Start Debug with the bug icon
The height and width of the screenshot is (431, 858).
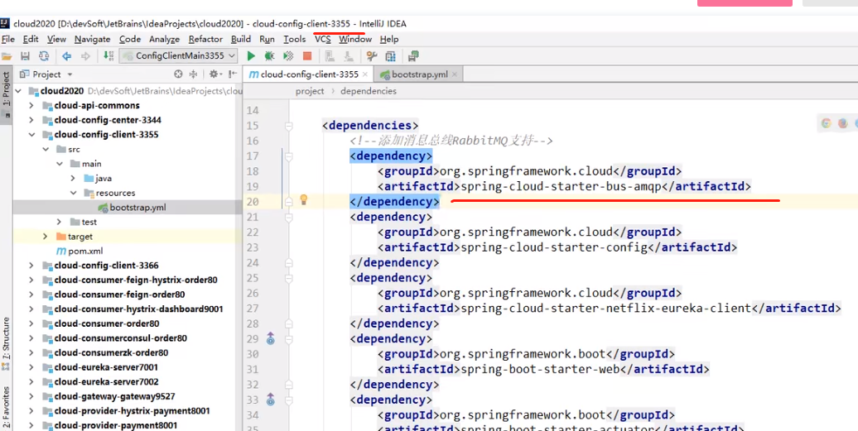(269, 55)
